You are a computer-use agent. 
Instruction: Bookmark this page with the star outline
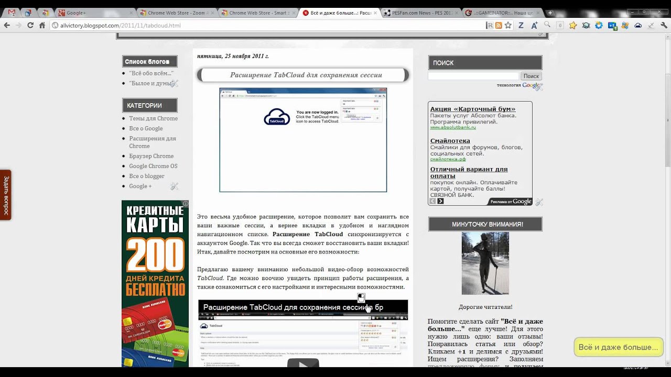pos(508,25)
